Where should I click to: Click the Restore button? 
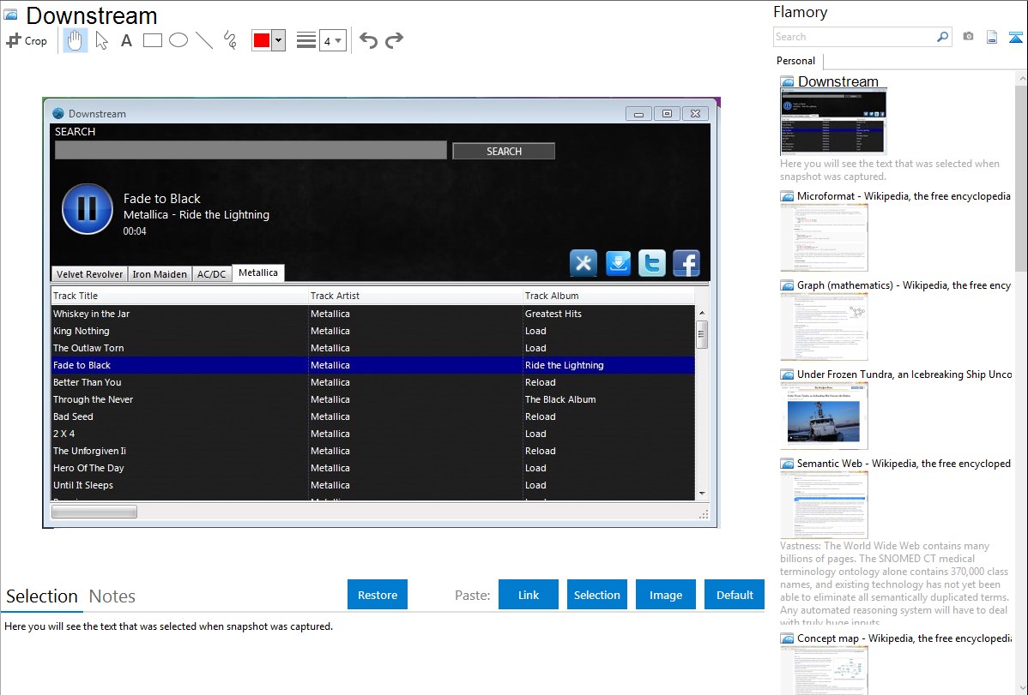378,594
